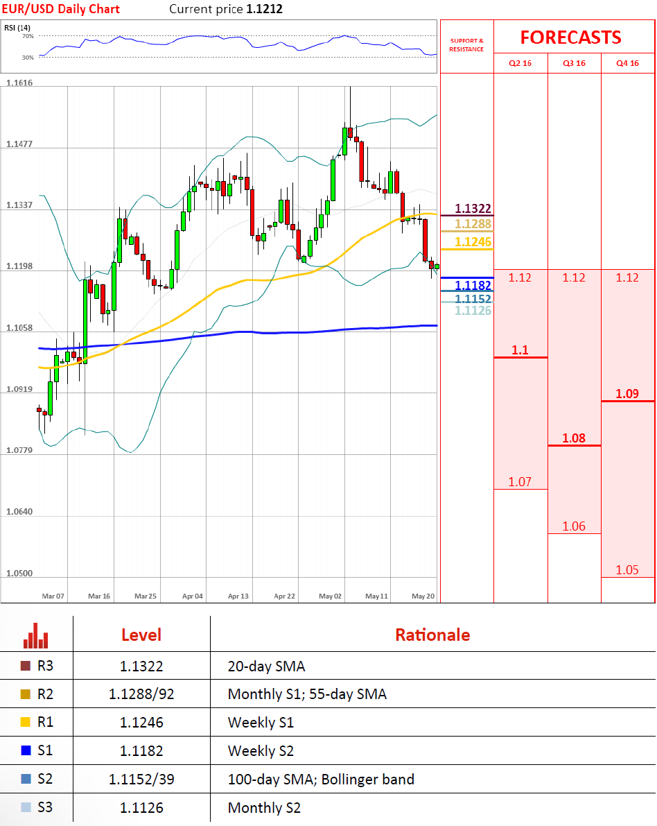Click the Q2 16 low forecast 1.07

[x=520, y=481]
